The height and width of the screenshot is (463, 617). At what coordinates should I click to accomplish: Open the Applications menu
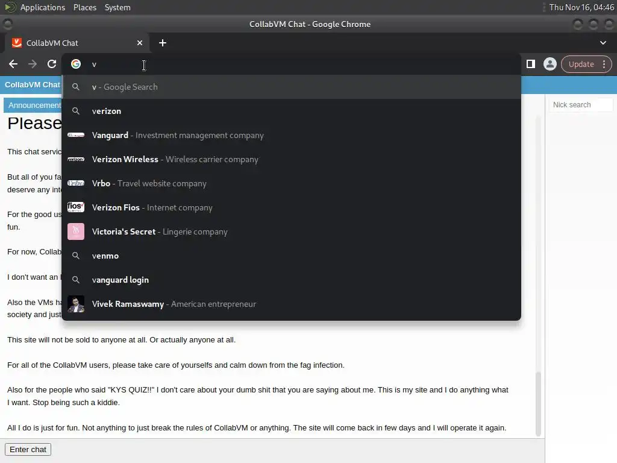coord(43,7)
